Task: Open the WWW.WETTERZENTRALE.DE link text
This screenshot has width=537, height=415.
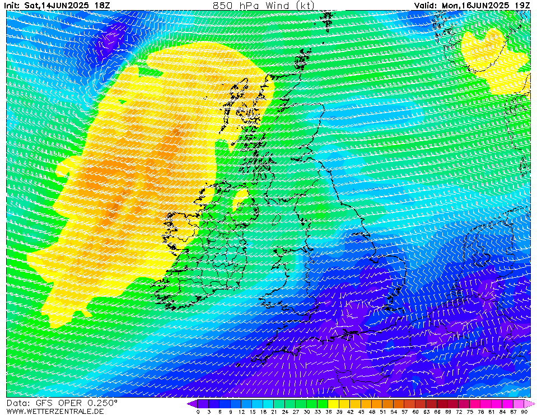Action: 55,411
